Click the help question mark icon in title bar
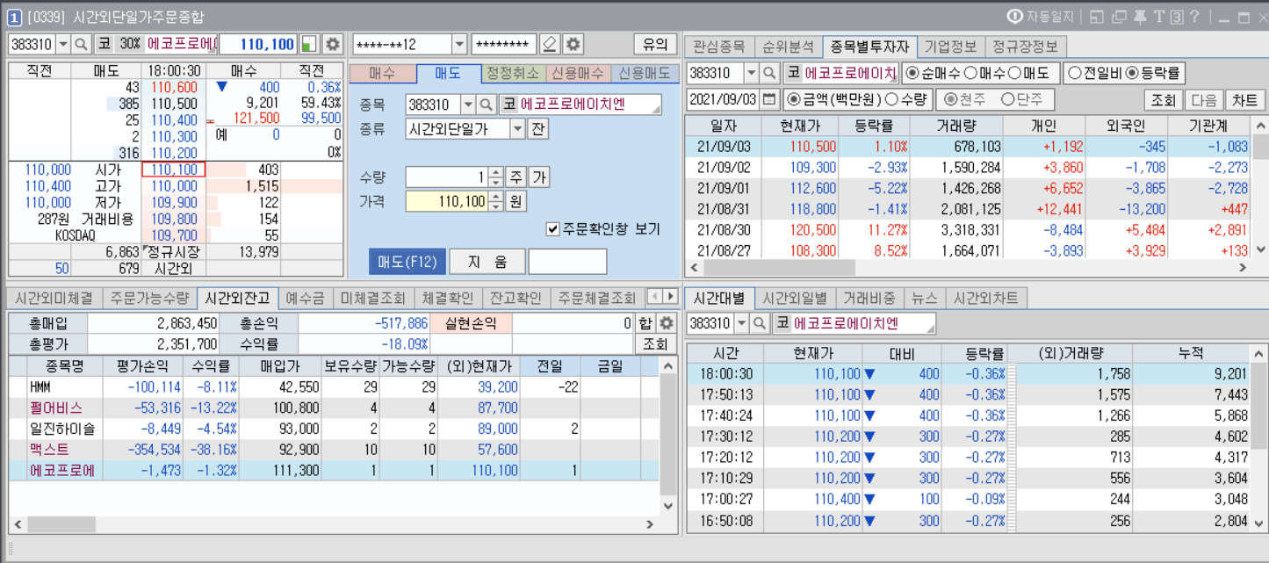This screenshot has height=563, width=1269. click(1194, 17)
